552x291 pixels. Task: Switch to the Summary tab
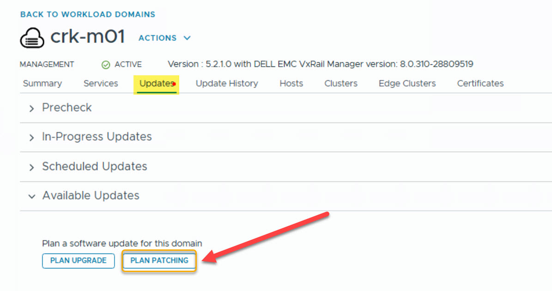42,84
